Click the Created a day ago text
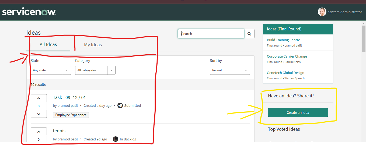Viewport: 366px width, 145px height. (x=97, y=105)
